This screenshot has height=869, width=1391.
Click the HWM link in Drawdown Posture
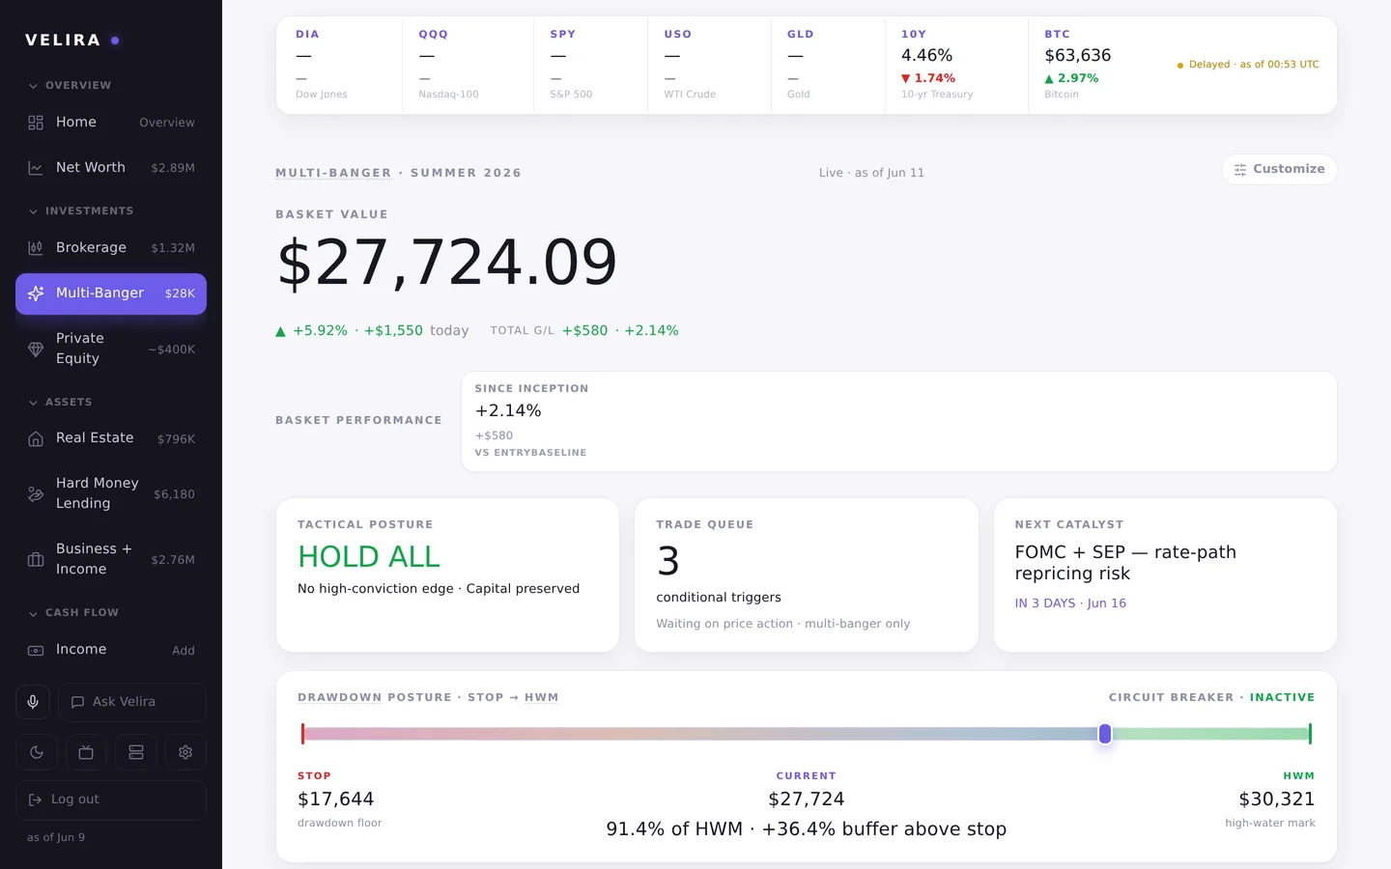(541, 697)
